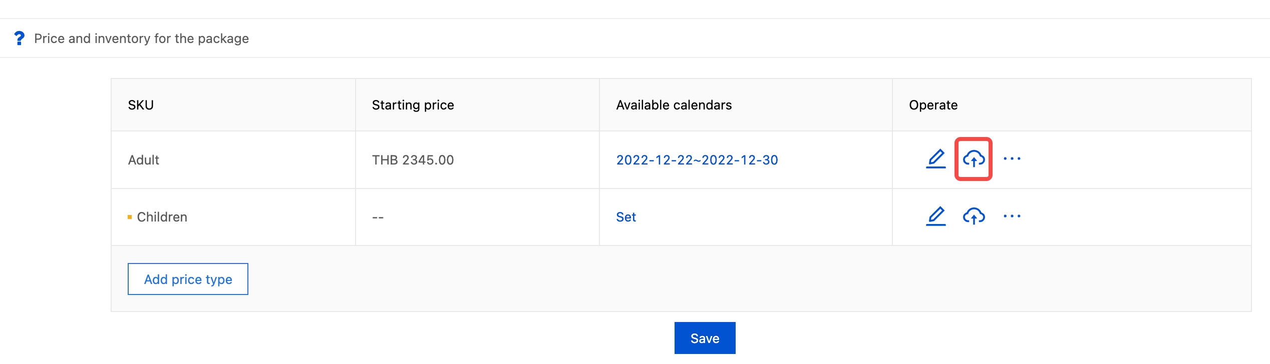Click the Operate column header
This screenshot has height=364, width=1270.
coord(933,105)
